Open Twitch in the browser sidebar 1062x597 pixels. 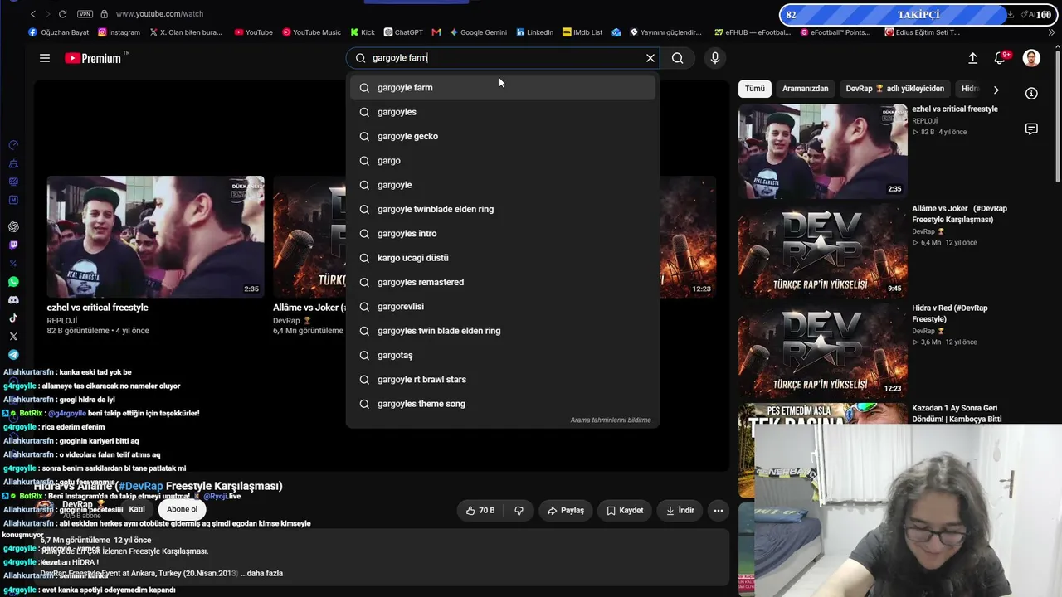13,245
